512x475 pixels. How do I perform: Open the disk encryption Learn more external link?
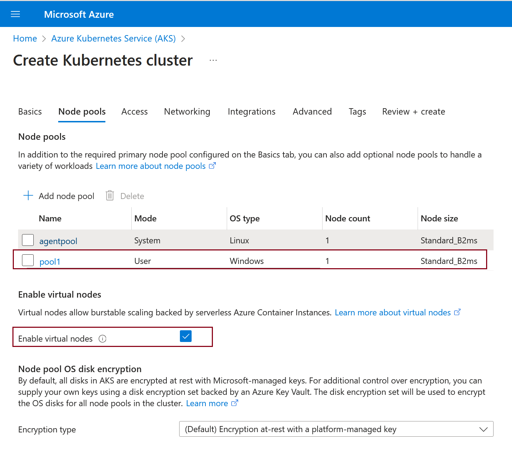(234, 403)
